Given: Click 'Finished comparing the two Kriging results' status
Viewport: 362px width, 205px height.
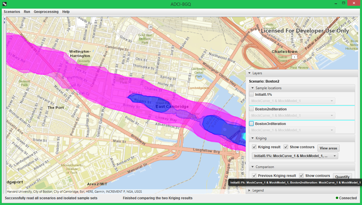Looking at the screenshot, I should (158, 198).
